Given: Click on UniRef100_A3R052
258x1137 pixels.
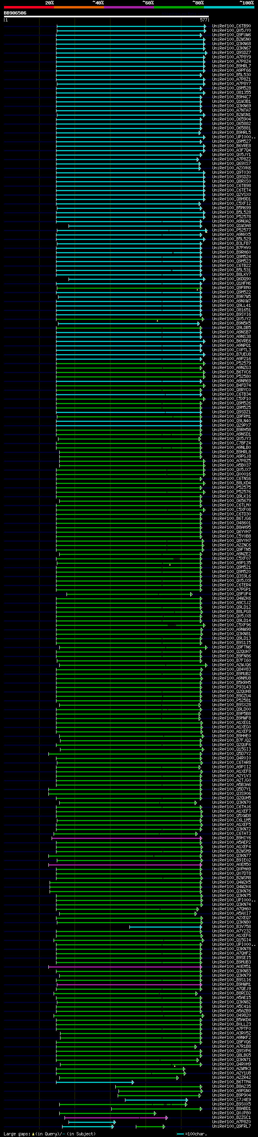Looking at the screenshot, I should tap(231, 1033).
